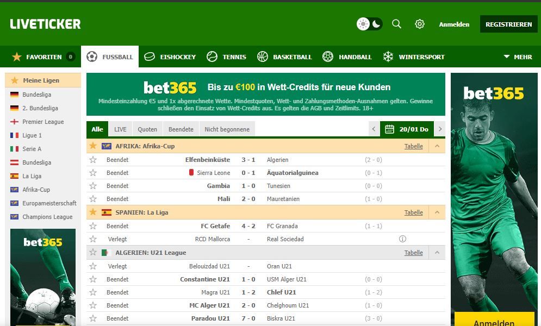Switch to Nicht begonnene filter tab
This screenshot has height=326, width=541.
(227, 129)
